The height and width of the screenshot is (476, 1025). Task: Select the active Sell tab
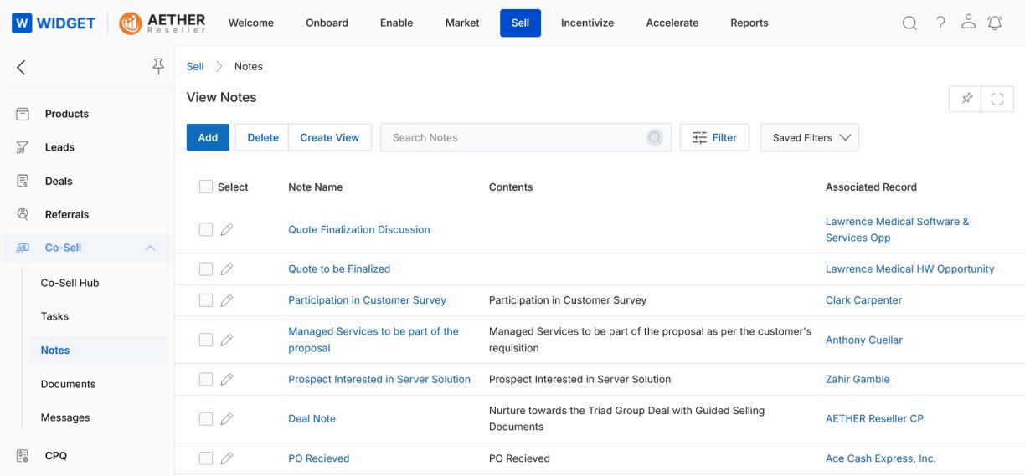520,23
